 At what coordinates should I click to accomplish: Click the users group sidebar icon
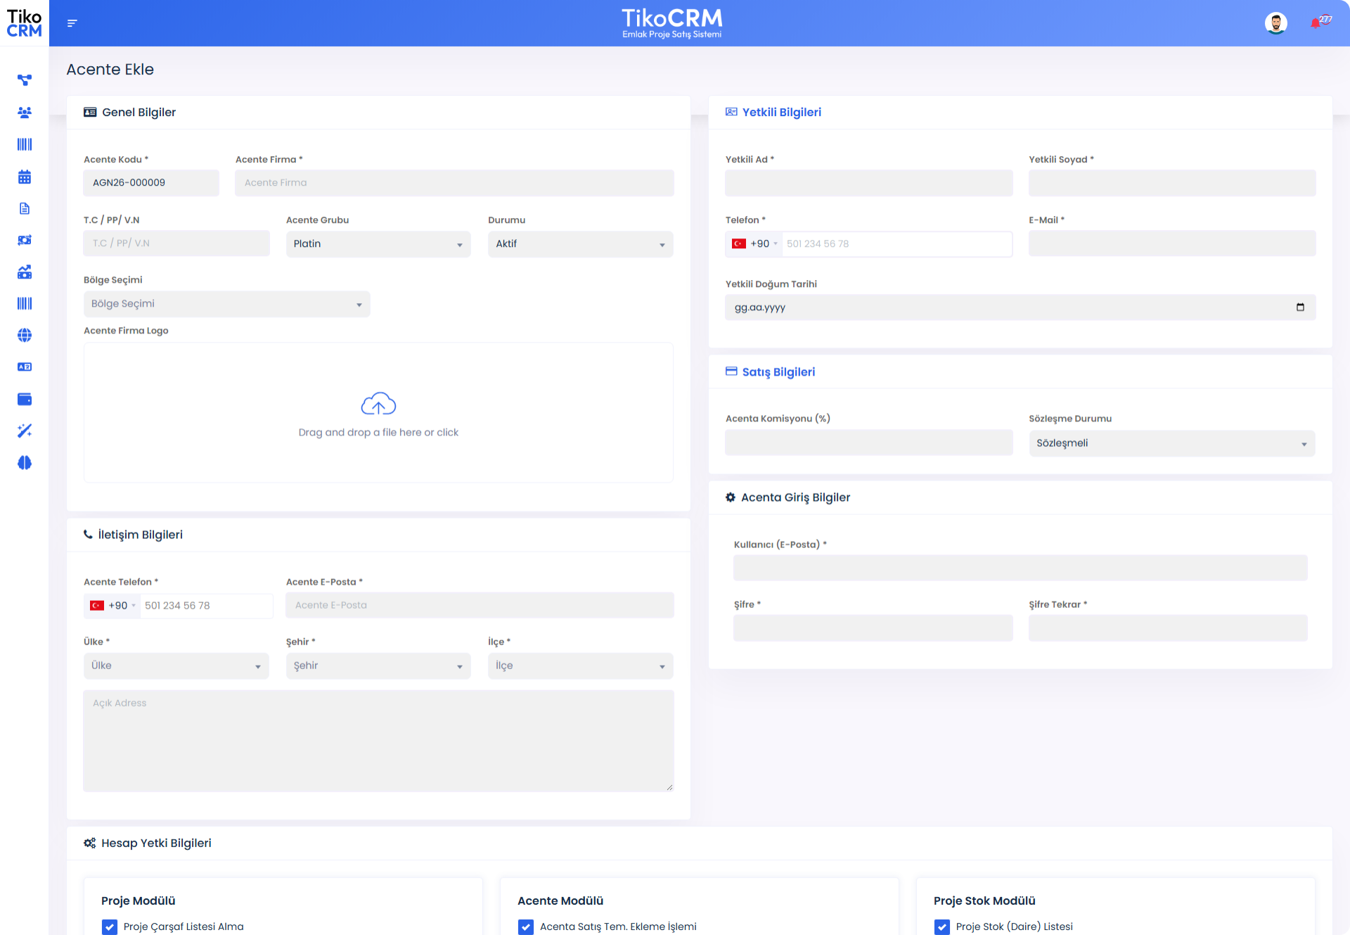(25, 113)
